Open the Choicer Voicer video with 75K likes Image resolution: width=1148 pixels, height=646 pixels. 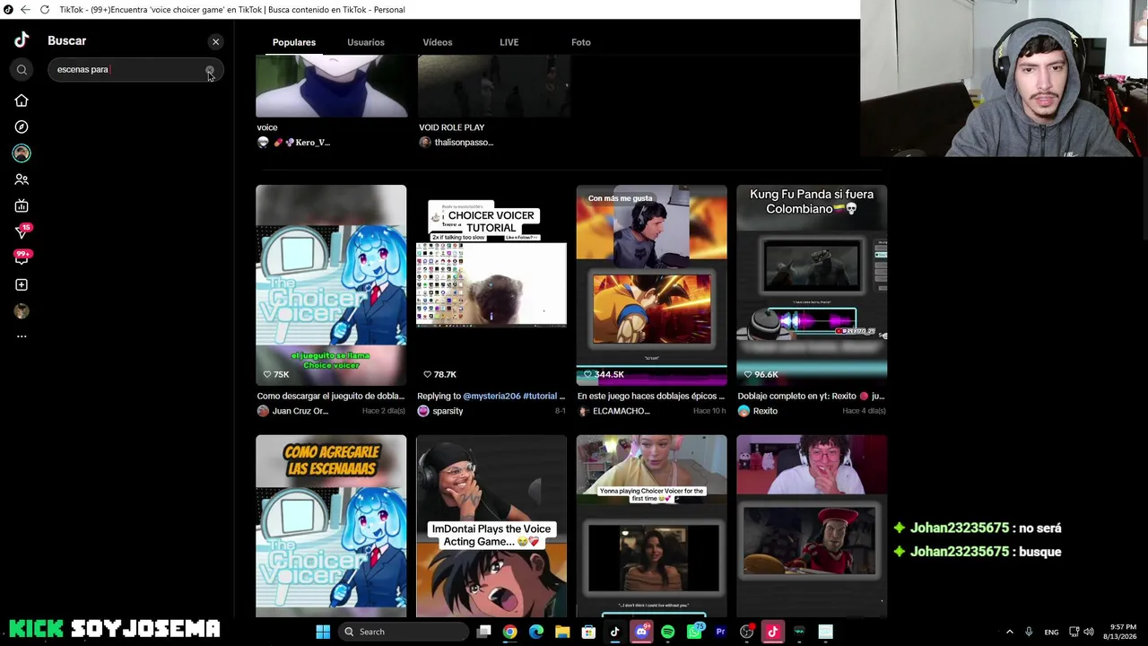coord(331,285)
